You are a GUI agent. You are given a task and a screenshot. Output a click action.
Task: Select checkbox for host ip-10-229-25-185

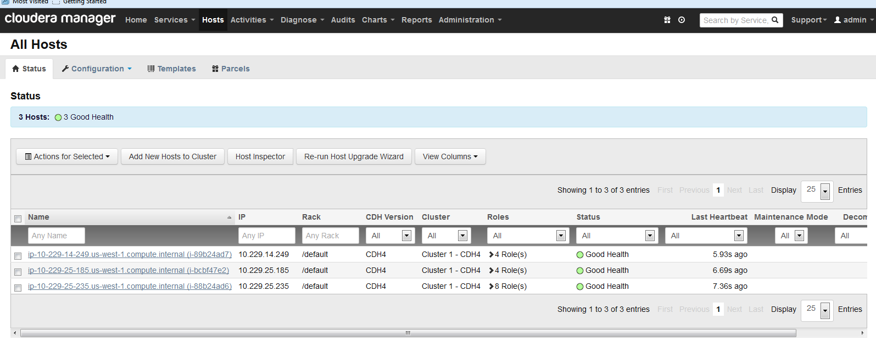pyautogui.click(x=18, y=272)
